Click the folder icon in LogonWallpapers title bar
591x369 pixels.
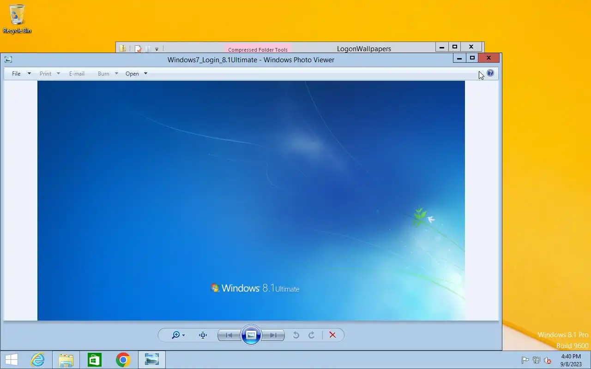123,48
